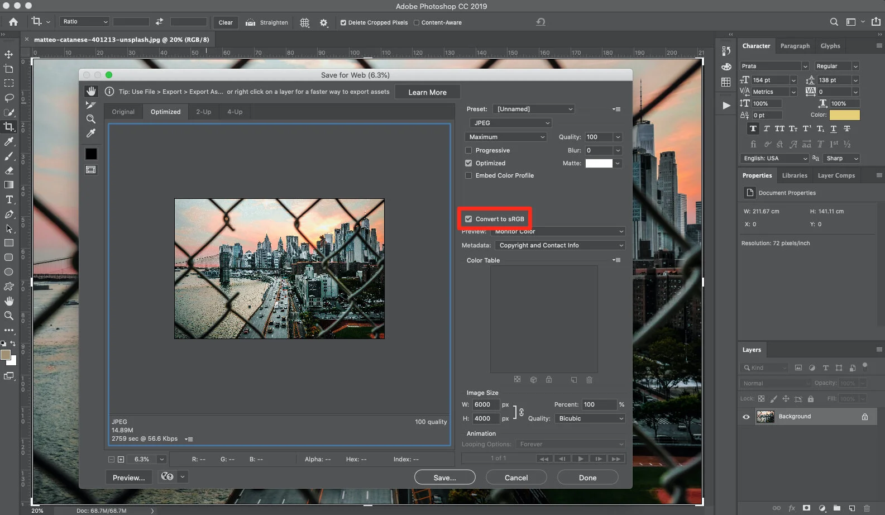Open the Prata font family dropdown
Image resolution: width=885 pixels, height=515 pixels.
(x=774, y=66)
